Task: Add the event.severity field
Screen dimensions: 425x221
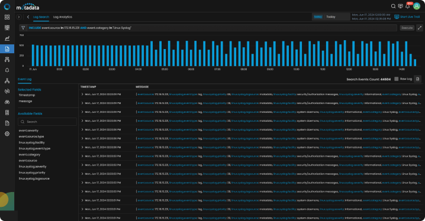Action: click(28, 131)
